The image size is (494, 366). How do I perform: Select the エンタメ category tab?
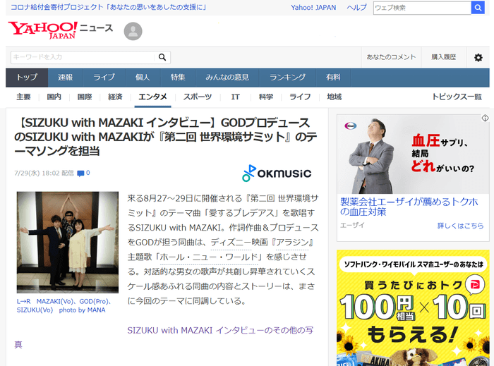(152, 97)
